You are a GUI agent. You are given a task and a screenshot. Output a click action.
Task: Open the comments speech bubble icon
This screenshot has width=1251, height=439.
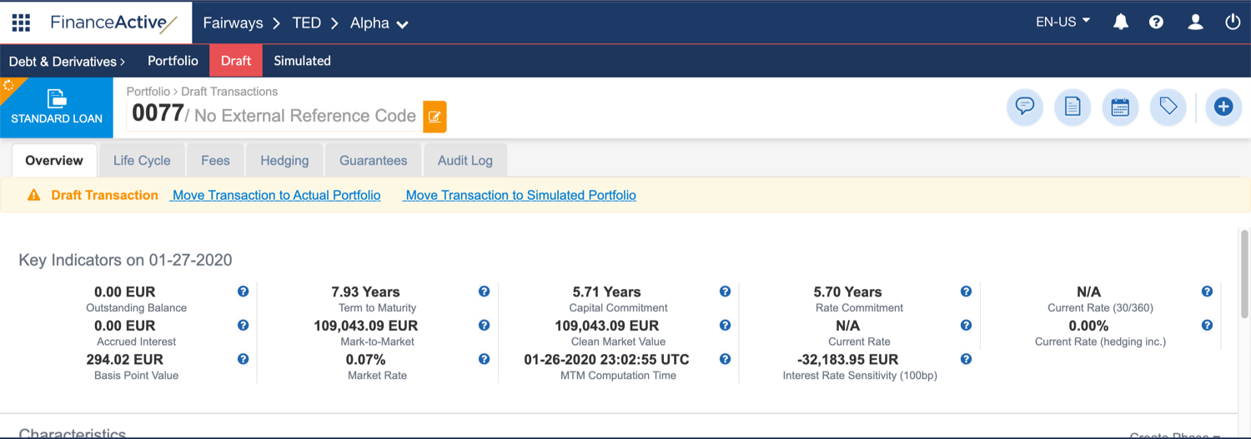[x=1025, y=107]
